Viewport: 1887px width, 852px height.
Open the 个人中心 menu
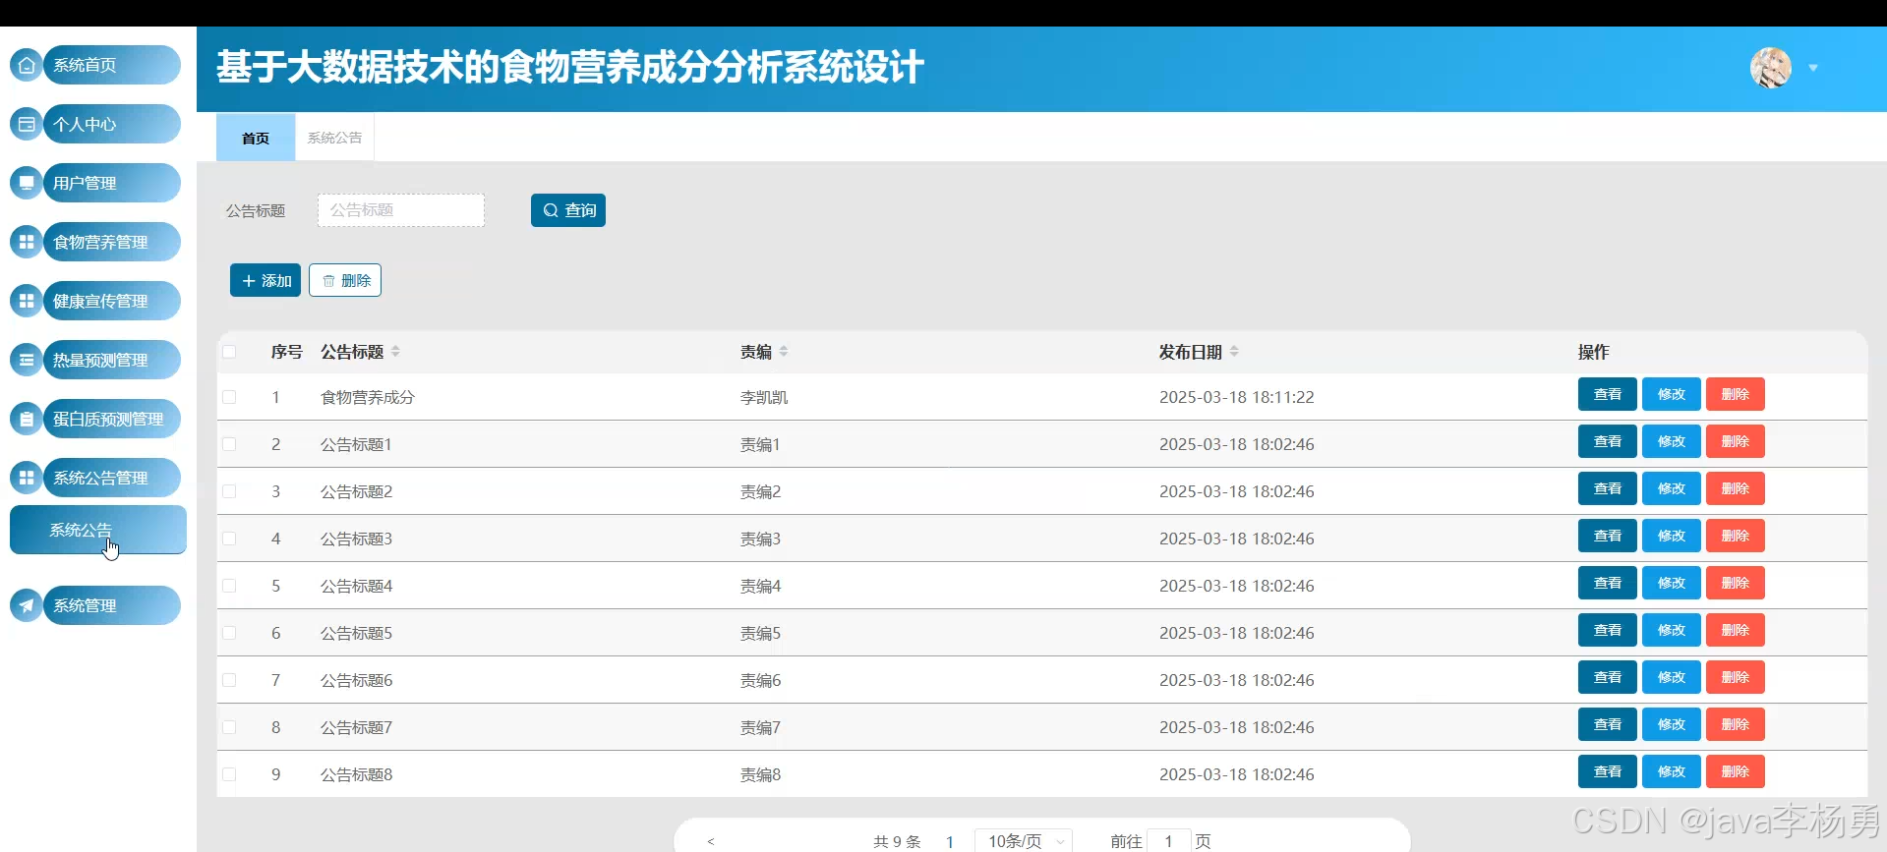(x=111, y=124)
